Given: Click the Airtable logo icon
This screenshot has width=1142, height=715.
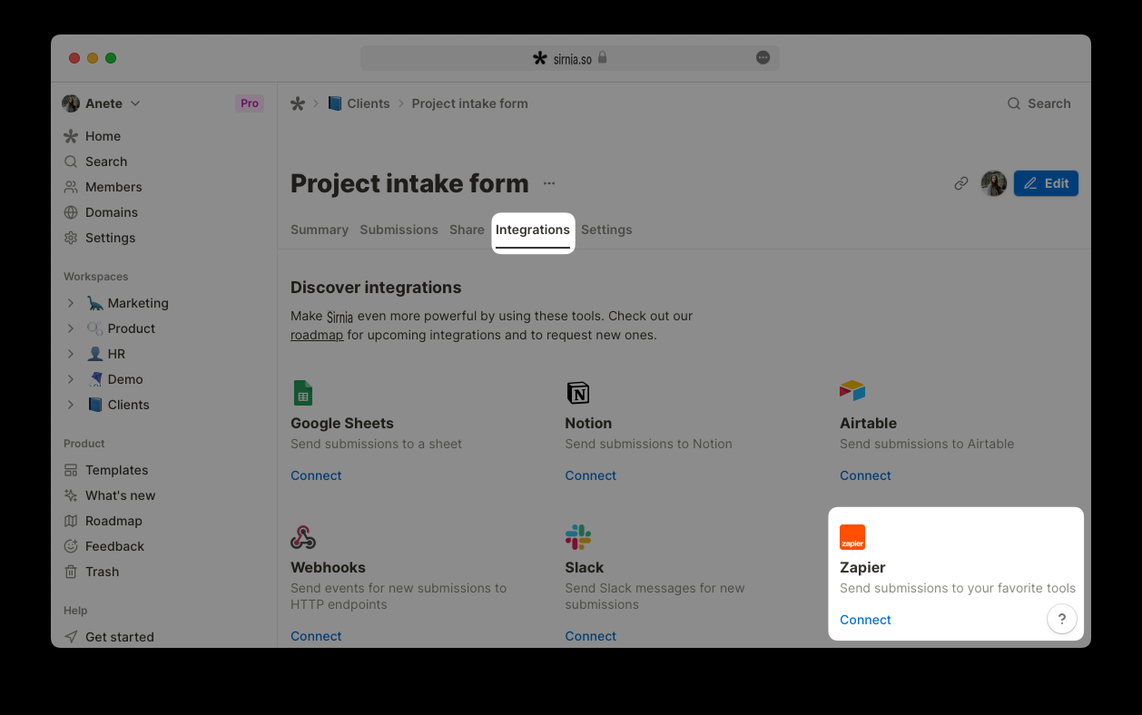Looking at the screenshot, I should pos(852,391).
